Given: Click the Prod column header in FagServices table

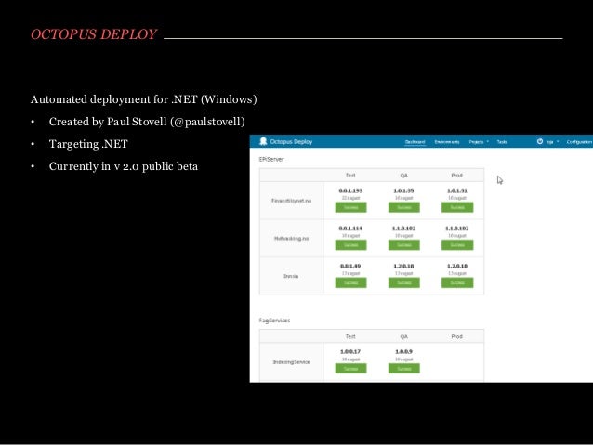Looking at the screenshot, I should (457, 336).
